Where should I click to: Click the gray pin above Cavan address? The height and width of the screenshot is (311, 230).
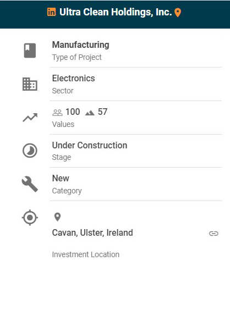[x=57, y=217]
